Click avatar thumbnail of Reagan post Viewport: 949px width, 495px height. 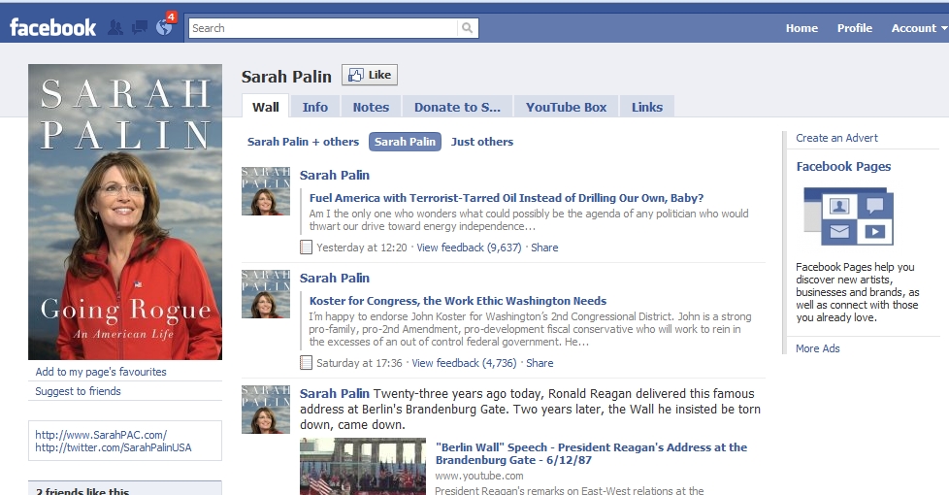[x=266, y=410]
